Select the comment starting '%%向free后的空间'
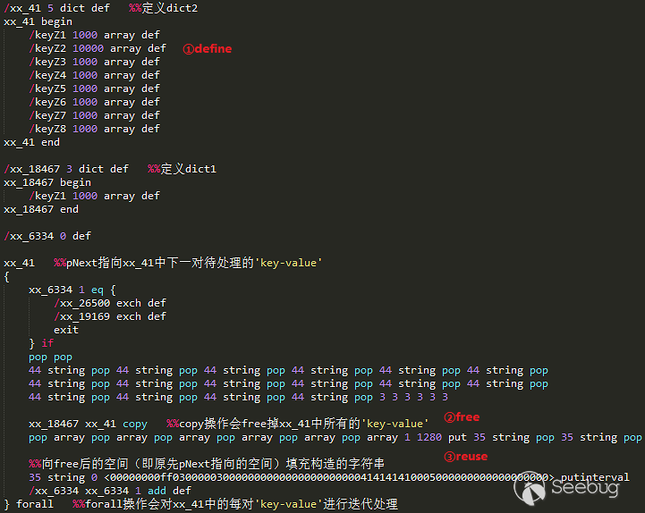 click(x=207, y=464)
